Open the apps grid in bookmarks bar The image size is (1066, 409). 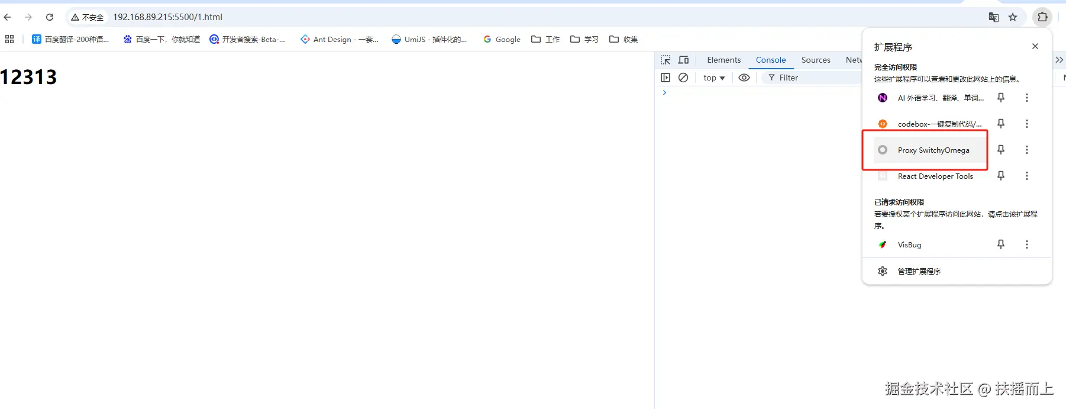tap(9, 39)
